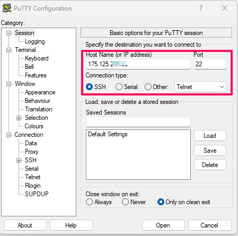Click in the Host Name input field

[x=138, y=64]
